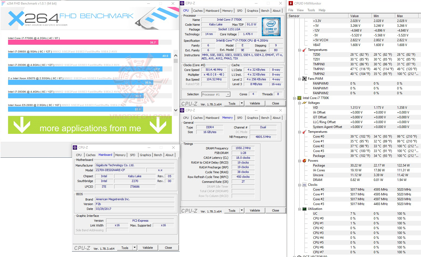This screenshot has height=257, width=421.
Task: Click the 'Intel Xeon E5-2690 @ 2.9GHz' result bar
Action: [75, 109]
